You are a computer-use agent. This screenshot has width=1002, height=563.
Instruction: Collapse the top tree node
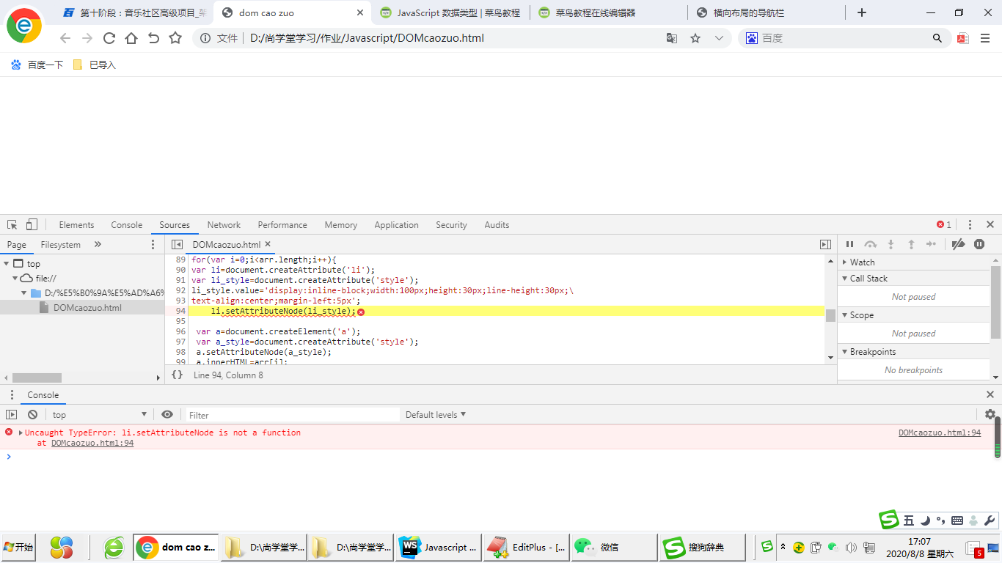click(7, 263)
